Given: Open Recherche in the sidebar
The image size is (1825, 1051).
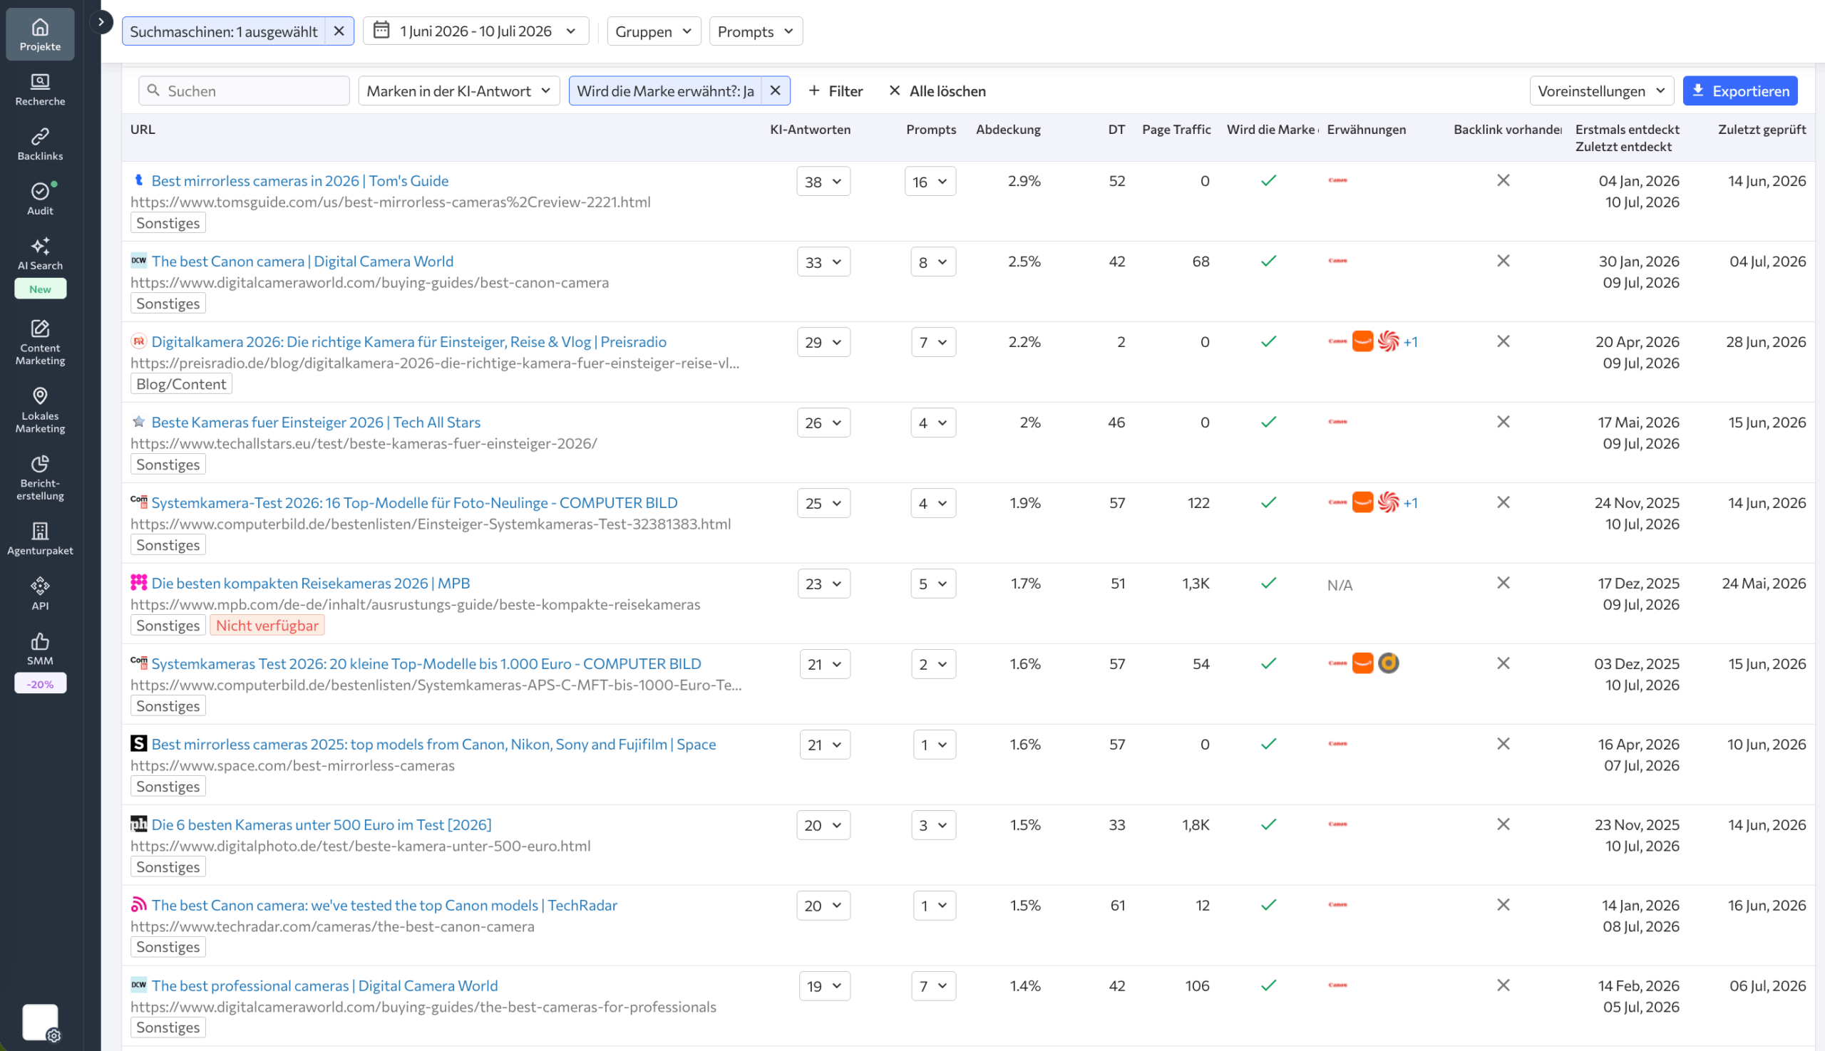Looking at the screenshot, I should (x=40, y=90).
